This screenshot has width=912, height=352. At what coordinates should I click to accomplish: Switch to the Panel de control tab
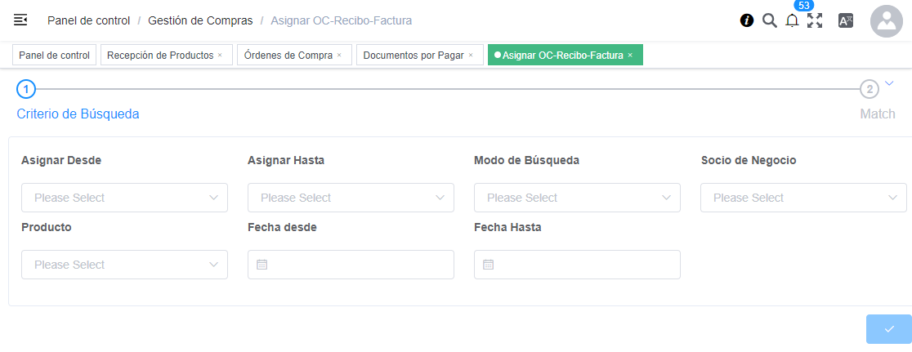pyautogui.click(x=54, y=56)
